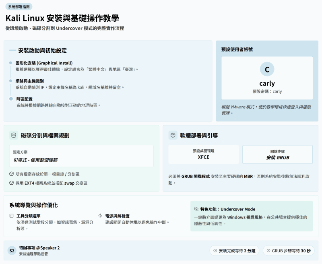This screenshot has height=264, width=322.
Task: Select the 系統部署指南 tag badge
Action: (19, 7)
